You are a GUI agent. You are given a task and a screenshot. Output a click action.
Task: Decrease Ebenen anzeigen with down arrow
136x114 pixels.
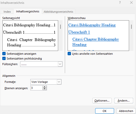(x=44, y=89)
